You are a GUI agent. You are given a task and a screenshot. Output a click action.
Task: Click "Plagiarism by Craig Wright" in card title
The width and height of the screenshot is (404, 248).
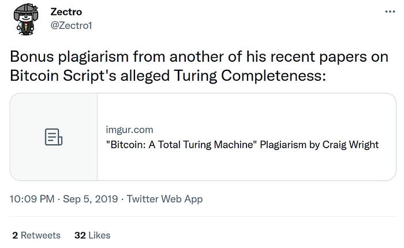point(319,145)
